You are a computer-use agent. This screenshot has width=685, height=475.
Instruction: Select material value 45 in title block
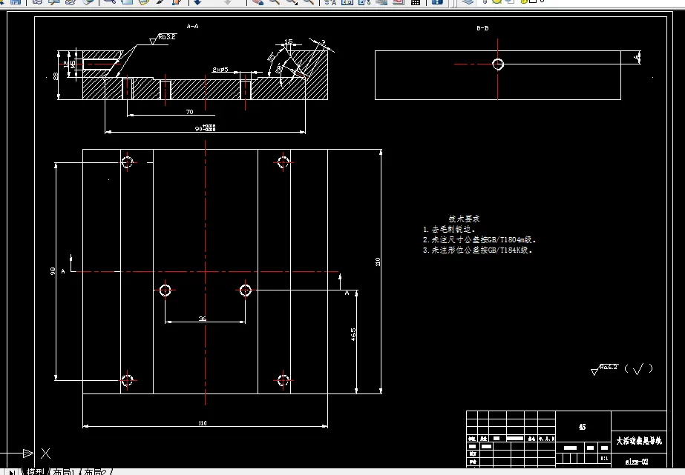(582, 427)
